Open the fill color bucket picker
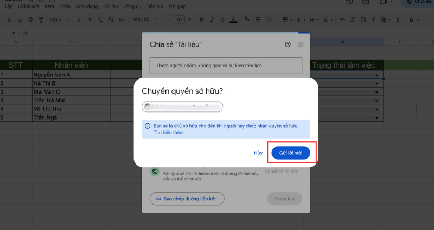This screenshot has height=230, width=434. coord(247,19)
